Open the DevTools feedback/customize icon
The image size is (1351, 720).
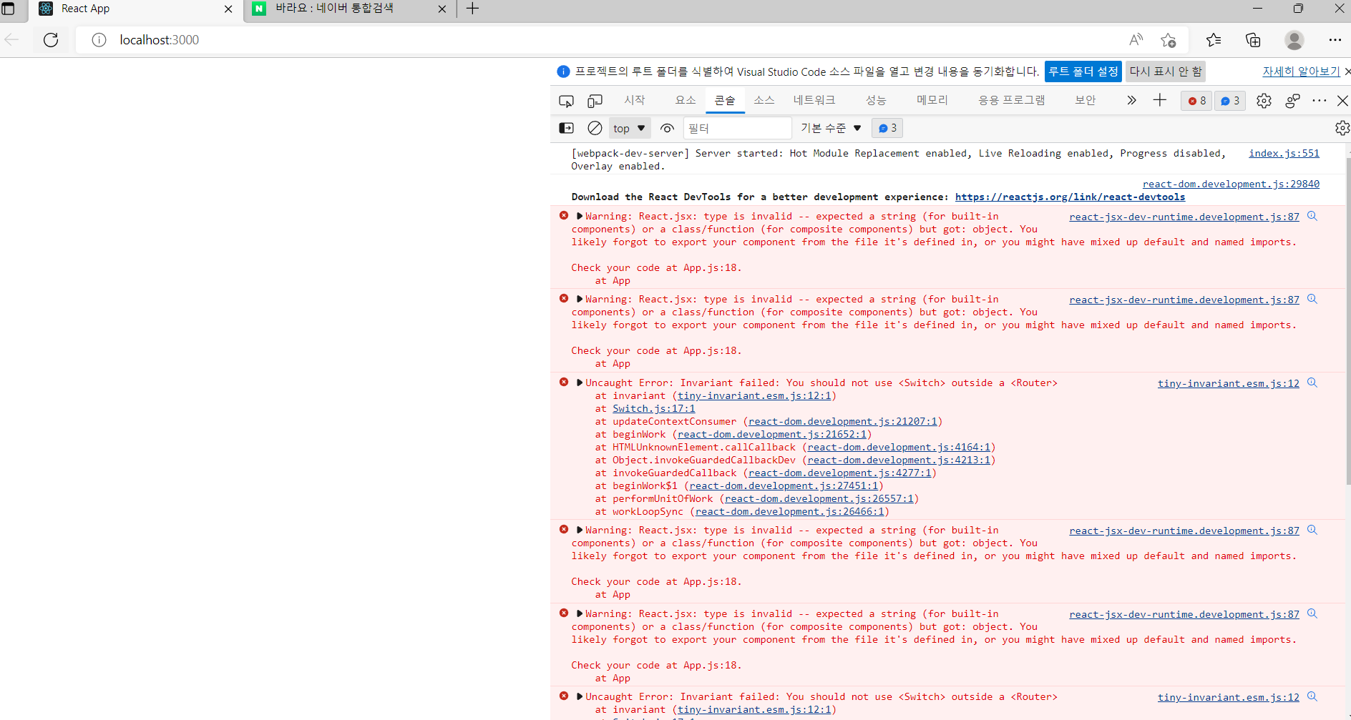(1292, 101)
